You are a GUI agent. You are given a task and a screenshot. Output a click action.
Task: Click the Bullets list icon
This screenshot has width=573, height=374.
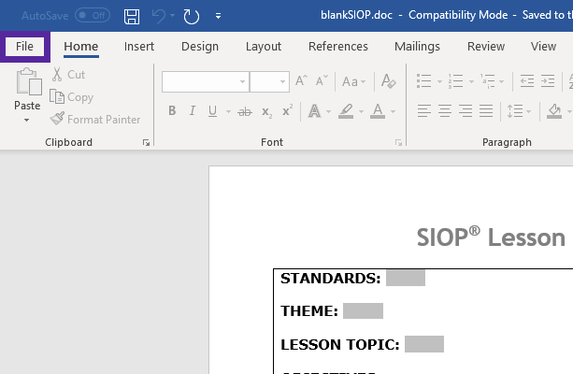pos(423,81)
